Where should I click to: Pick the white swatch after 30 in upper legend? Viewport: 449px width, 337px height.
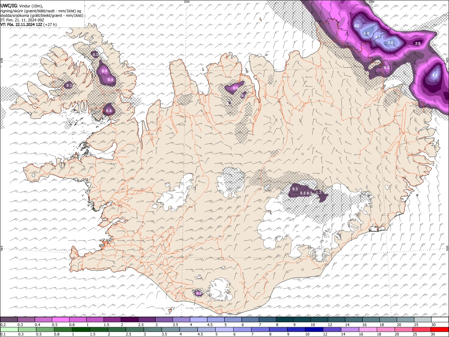point(440,320)
